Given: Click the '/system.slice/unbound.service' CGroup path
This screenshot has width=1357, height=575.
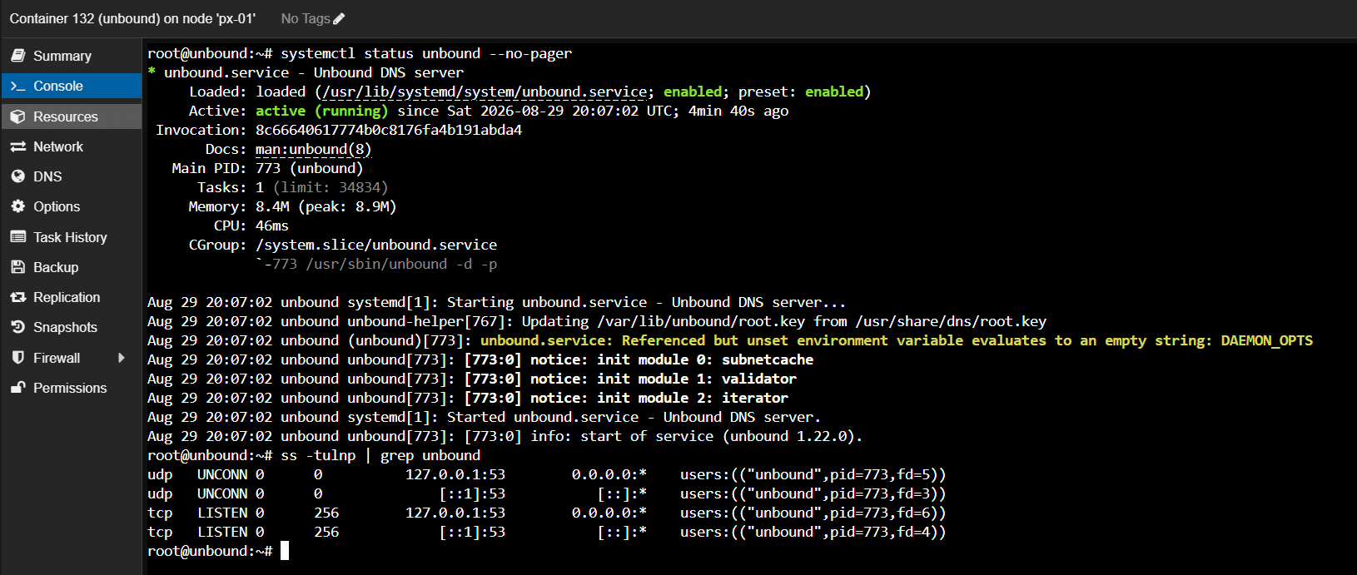Looking at the screenshot, I should (x=376, y=245).
